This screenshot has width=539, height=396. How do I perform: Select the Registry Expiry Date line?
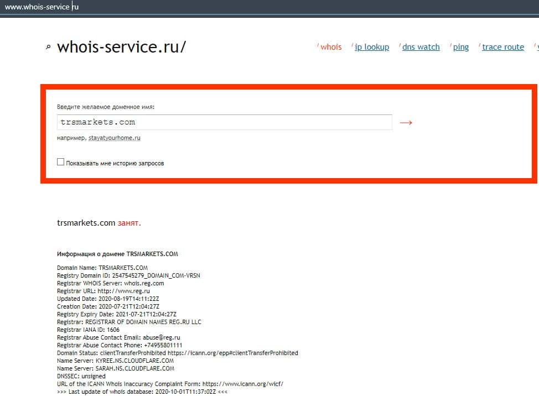pos(117,314)
